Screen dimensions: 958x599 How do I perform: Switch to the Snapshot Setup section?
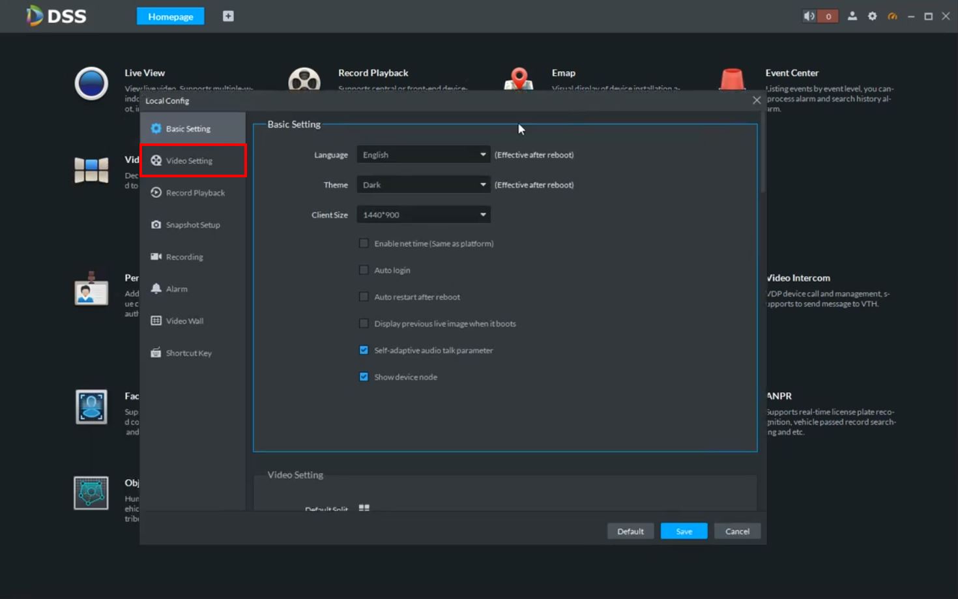[x=192, y=225]
